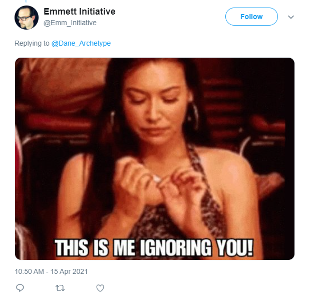Expand the tweet options chevron
Viewport: 309px width, 304px height.
point(291,17)
